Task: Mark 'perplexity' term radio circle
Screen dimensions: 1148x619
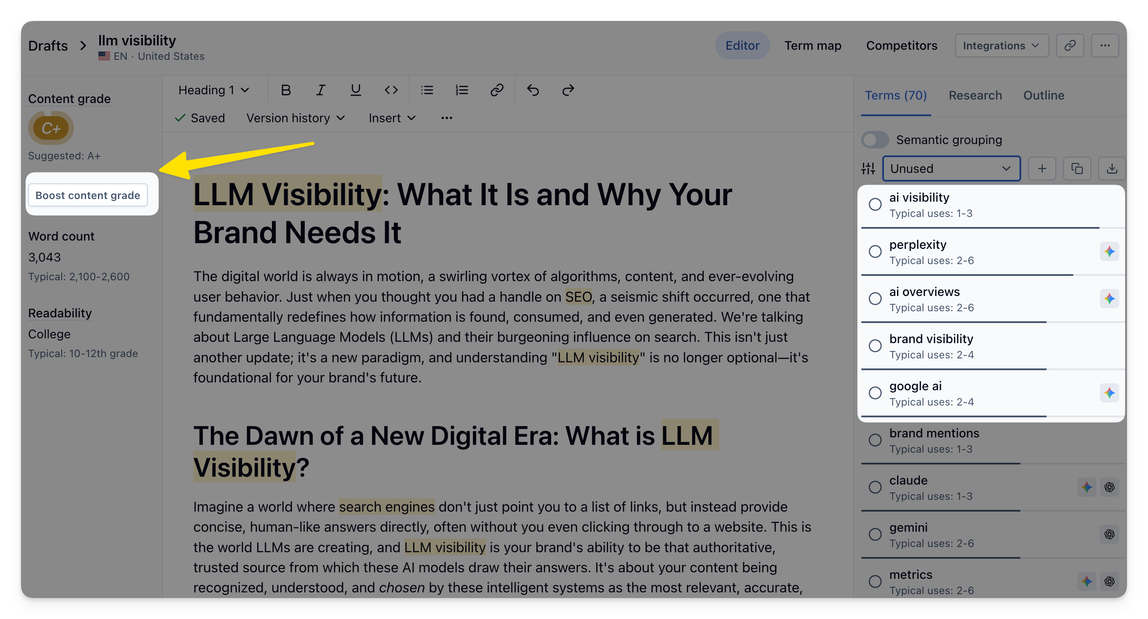Action: [875, 251]
